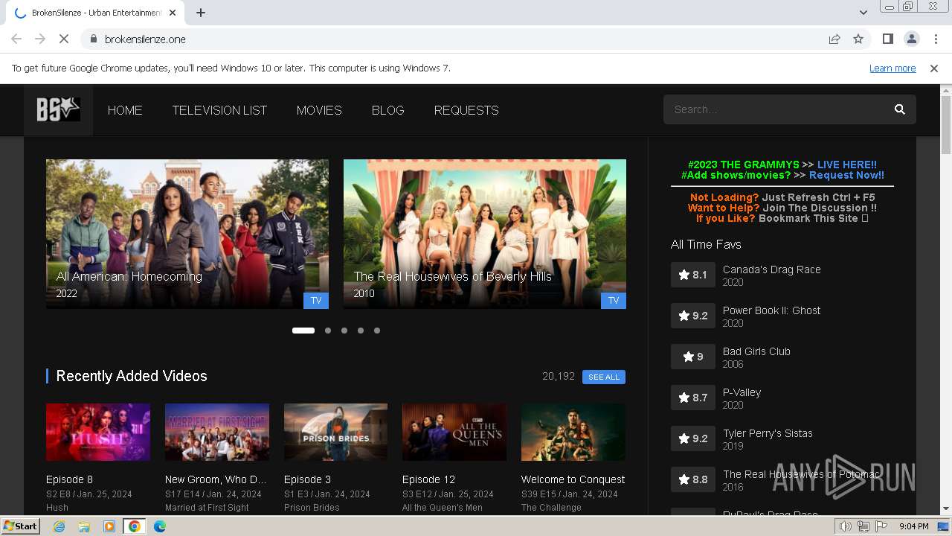952x536 pixels.
Task: Open the Windows Start menu
Action: 21,526
